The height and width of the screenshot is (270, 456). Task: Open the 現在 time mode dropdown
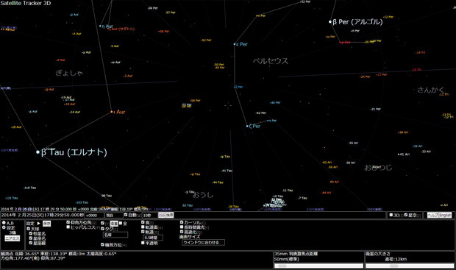pos(114,216)
